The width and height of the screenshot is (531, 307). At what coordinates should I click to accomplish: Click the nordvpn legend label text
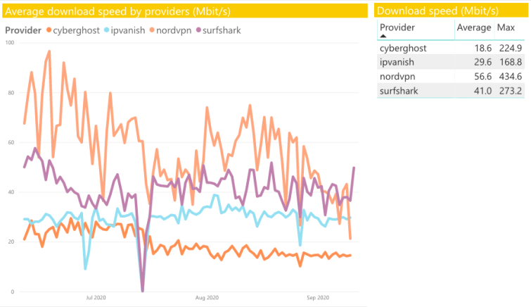pos(174,30)
